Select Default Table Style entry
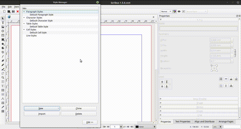The height and width of the screenshot is (129, 241). click(39, 27)
